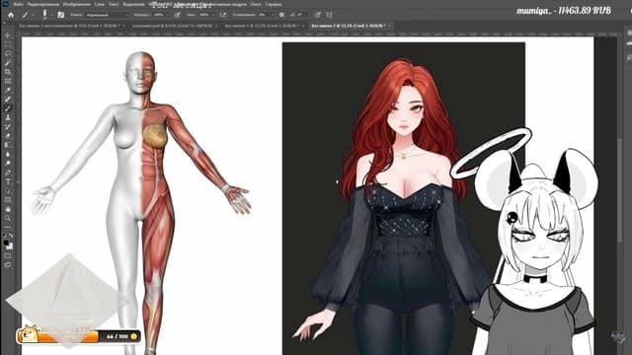Viewport: 632px width, 355px height.
Task: Swap foreground and background colors
Action: click(x=11, y=236)
